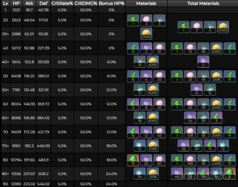238x187 pixels.
Task: Select the Bonus HP% column header
Action: click(x=112, y=3)
